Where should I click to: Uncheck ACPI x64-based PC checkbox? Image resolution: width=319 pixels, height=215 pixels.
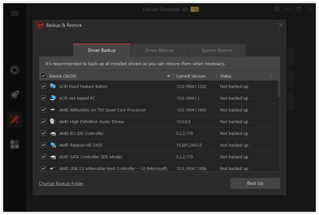tap(44, 98)
